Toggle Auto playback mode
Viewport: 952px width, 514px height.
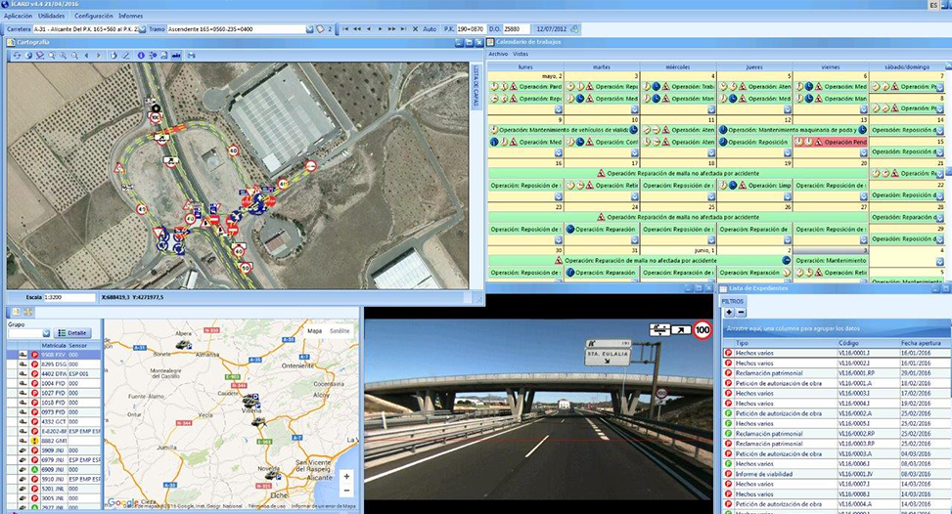430,29
